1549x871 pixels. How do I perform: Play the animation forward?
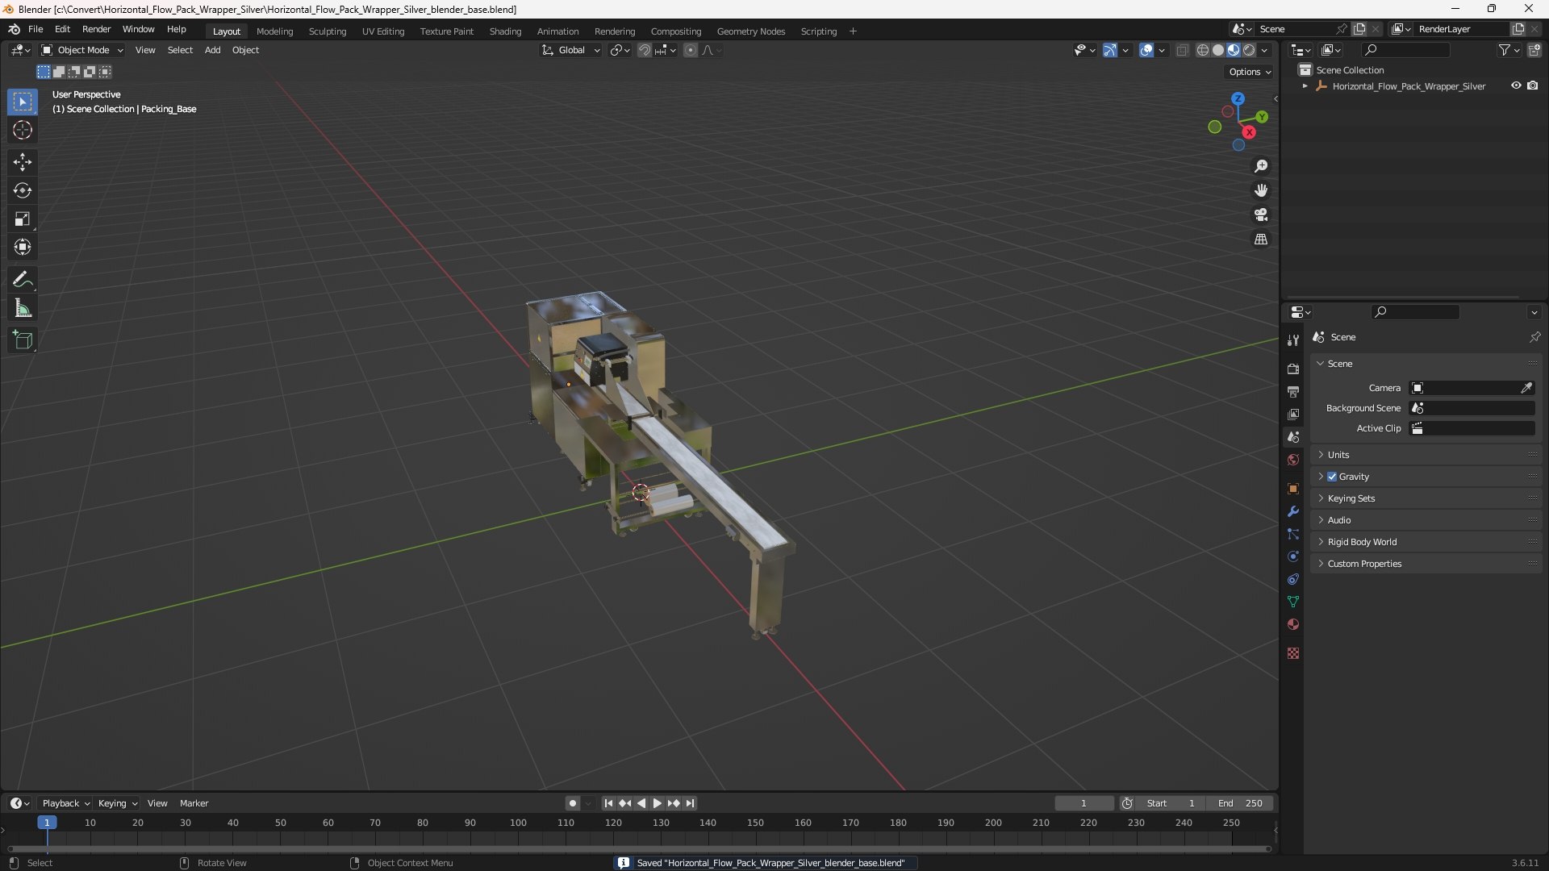(x=657, y=803)
